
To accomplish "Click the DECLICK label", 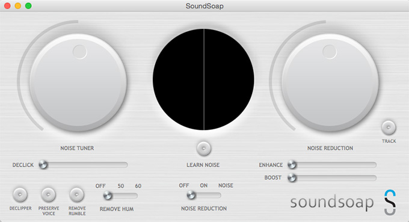I will tap(23, 165).
